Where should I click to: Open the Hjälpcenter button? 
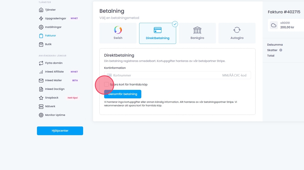[60, 131]
